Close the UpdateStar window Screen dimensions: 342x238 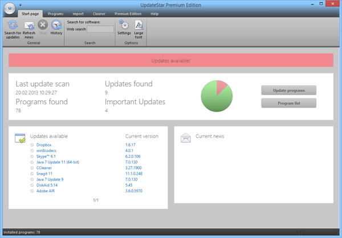[x=333, y=4]
